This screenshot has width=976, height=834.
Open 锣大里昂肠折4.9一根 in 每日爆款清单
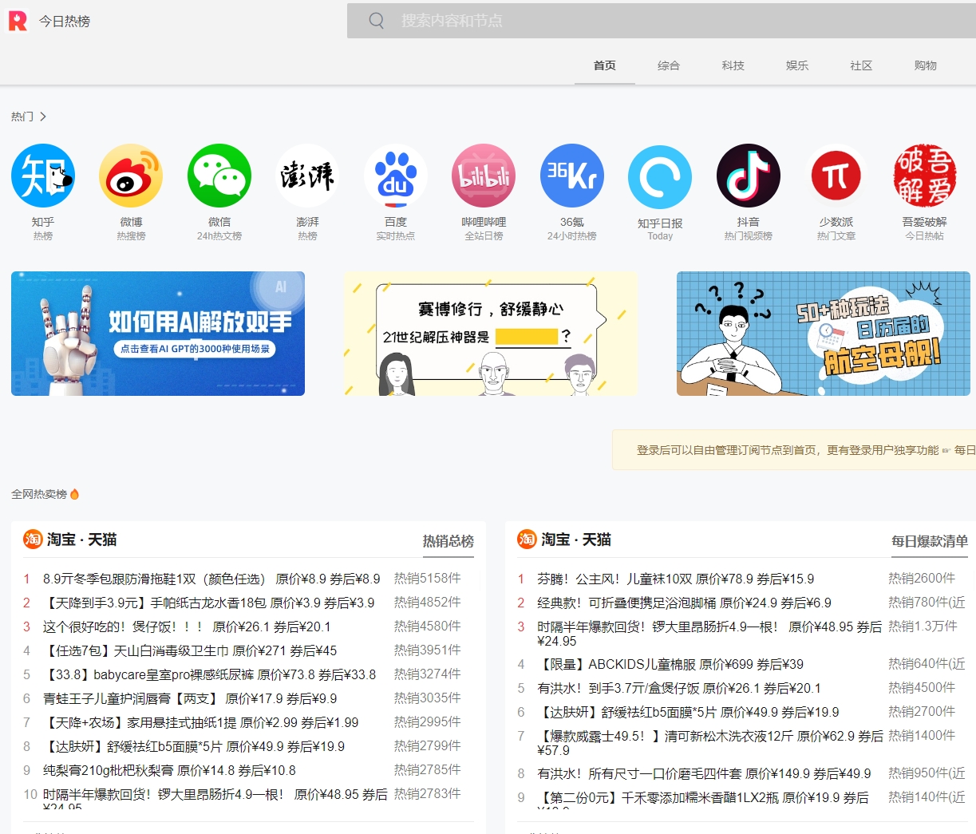[x=709, y=634]
